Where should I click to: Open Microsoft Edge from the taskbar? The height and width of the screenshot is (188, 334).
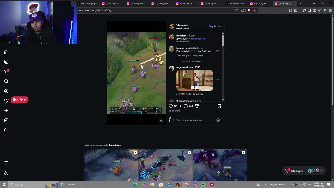[x=135, y=185]
